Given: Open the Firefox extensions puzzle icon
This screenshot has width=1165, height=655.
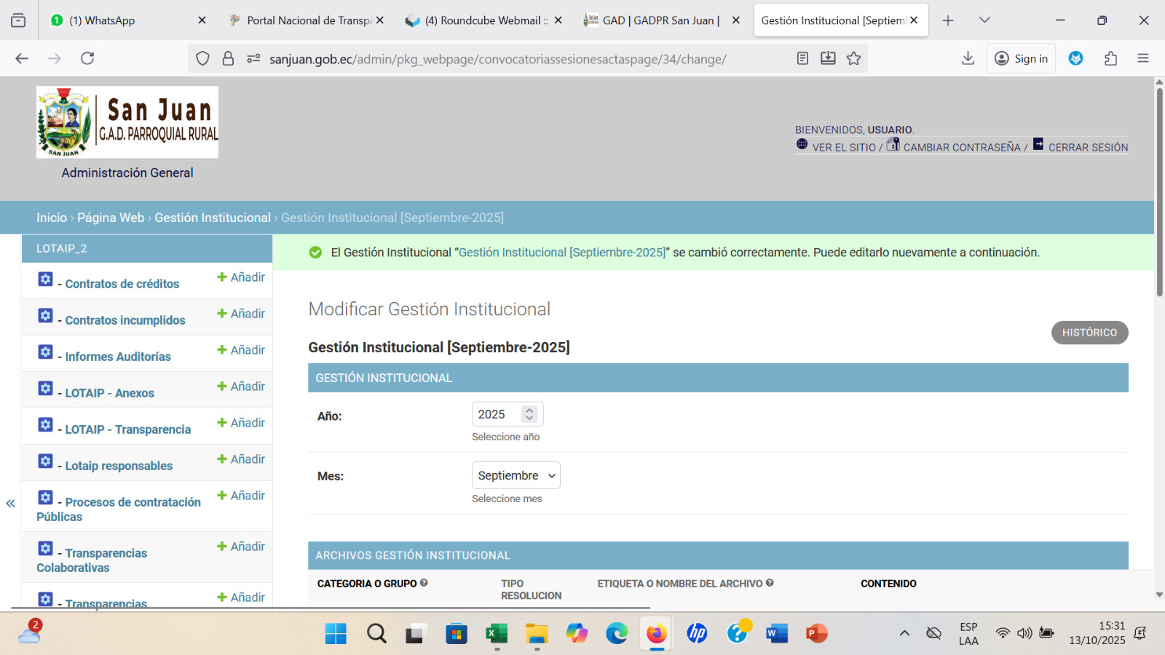Looking at the screenshot, I should (1110, 59).
